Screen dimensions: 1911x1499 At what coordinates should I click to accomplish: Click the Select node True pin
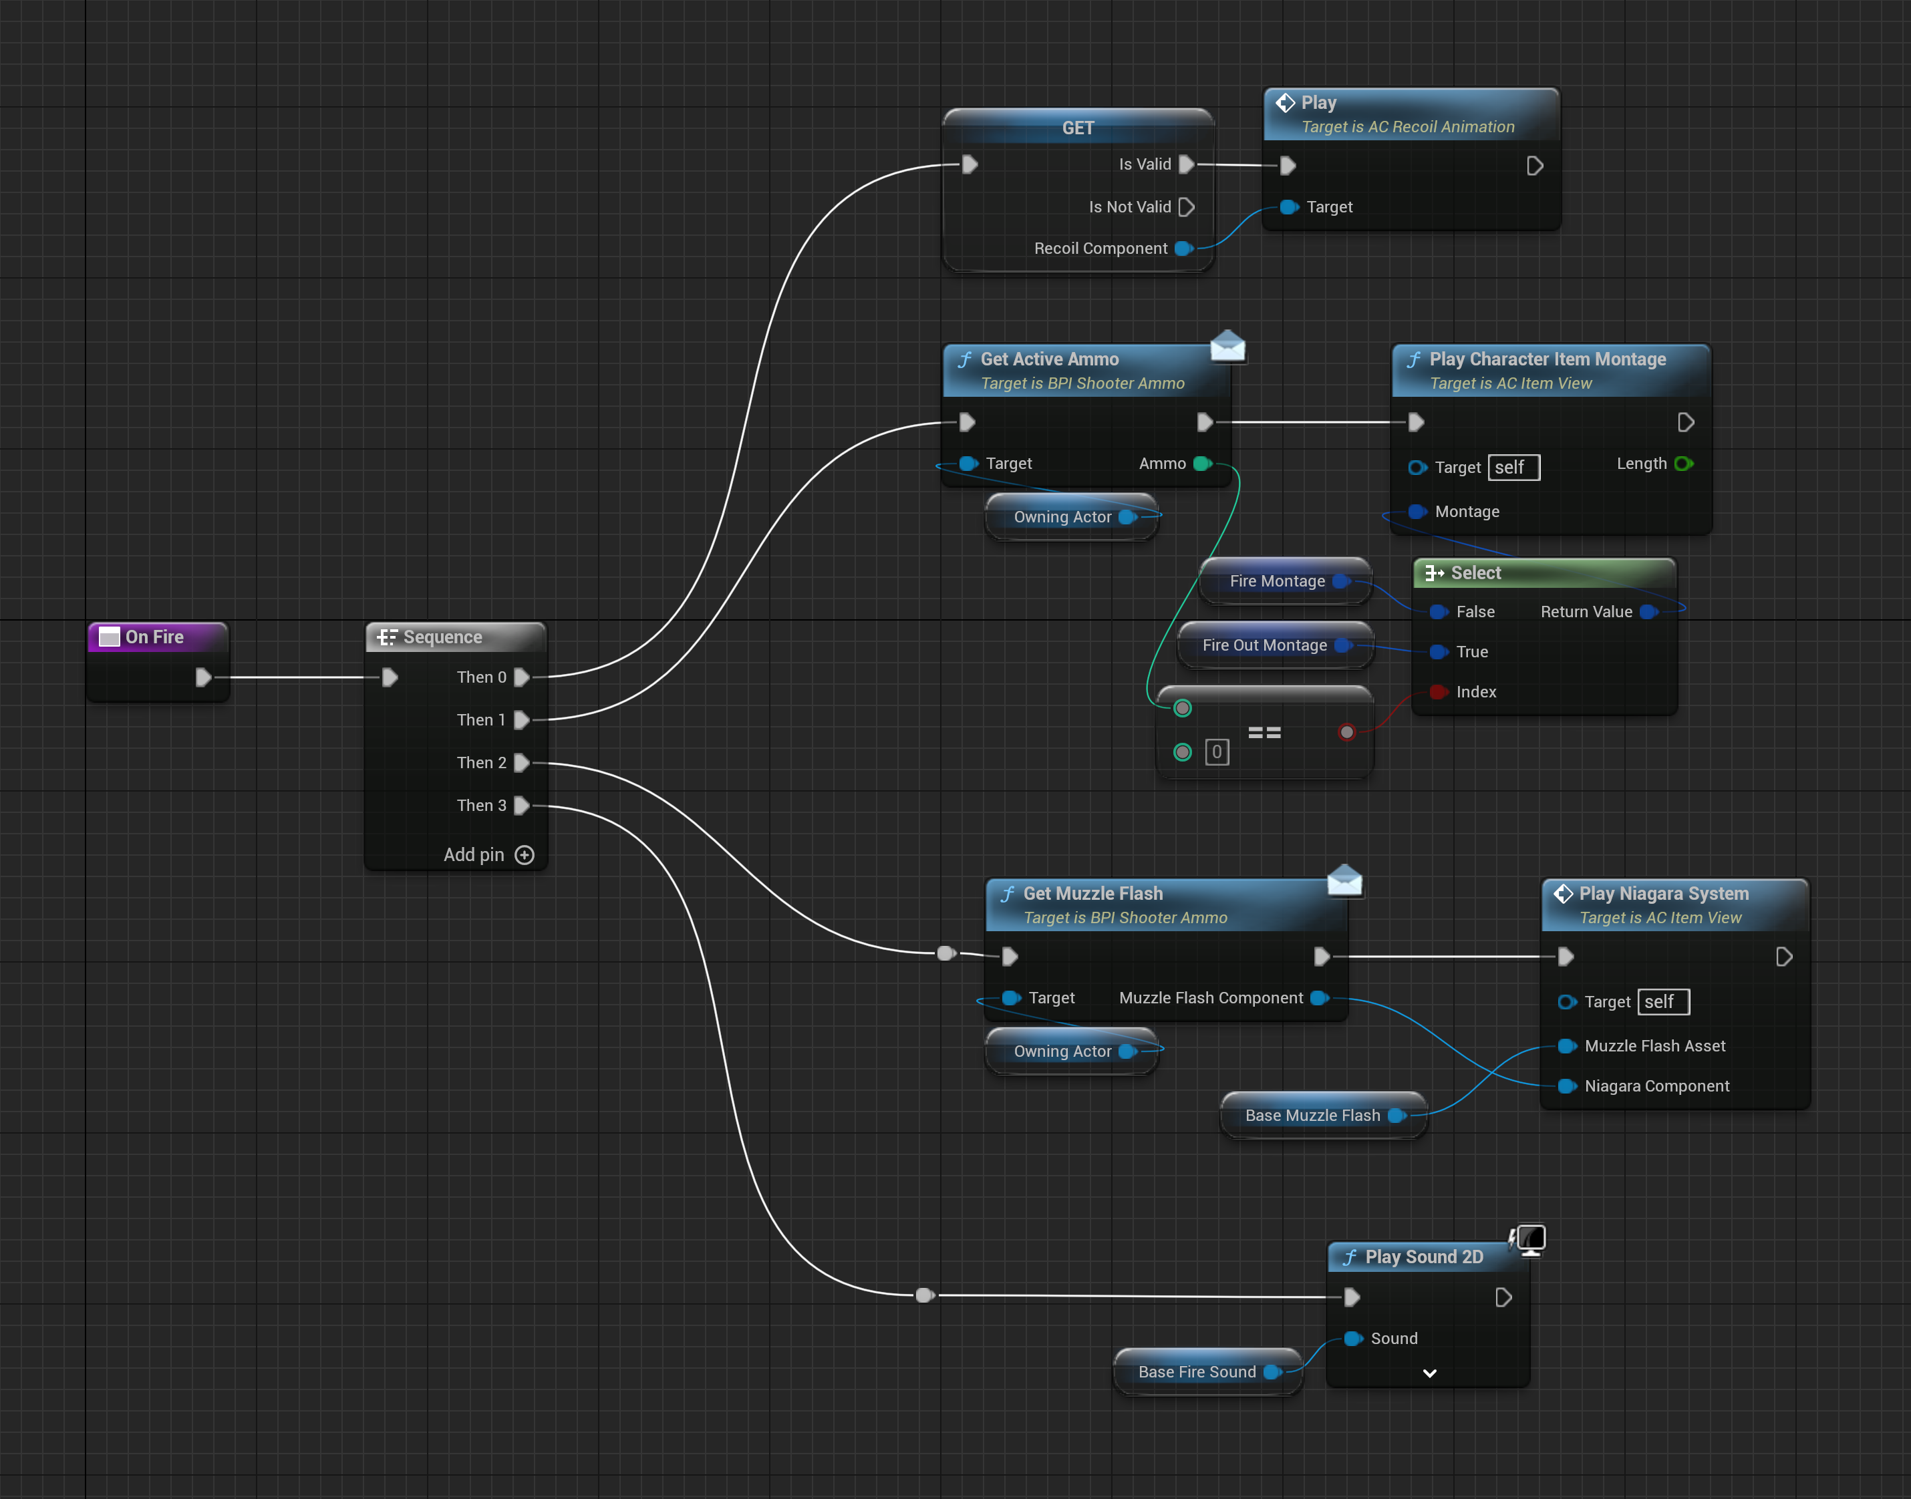point(1439,652)
